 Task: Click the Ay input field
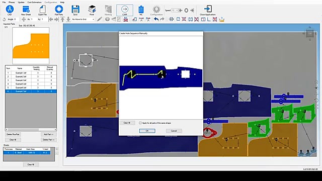pos(44,19)
